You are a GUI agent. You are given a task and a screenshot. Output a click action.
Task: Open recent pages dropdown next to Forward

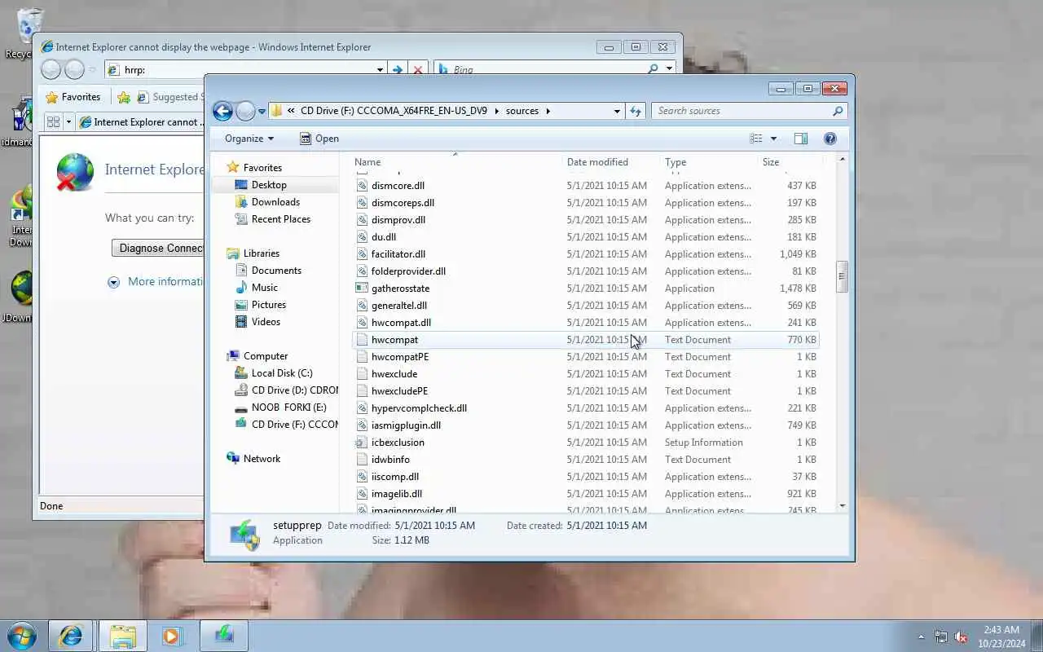pos(262,112)
